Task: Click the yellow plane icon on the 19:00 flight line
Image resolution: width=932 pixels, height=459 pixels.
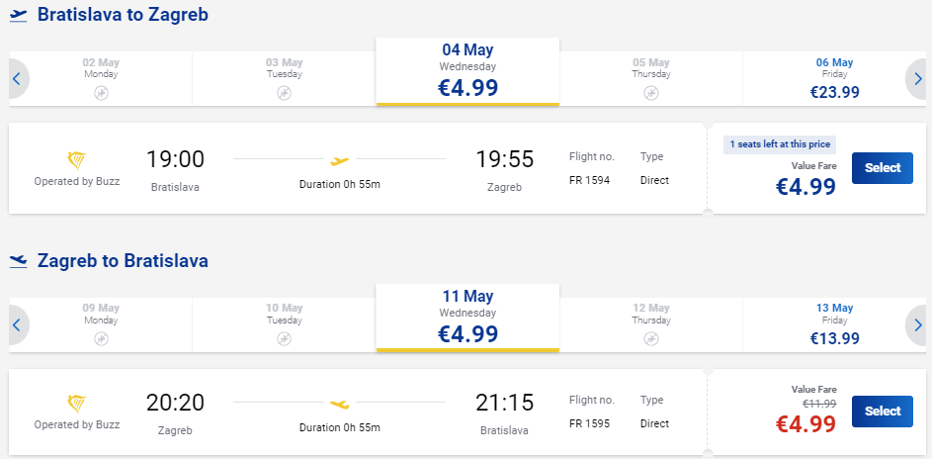Action: click(339, 160)
